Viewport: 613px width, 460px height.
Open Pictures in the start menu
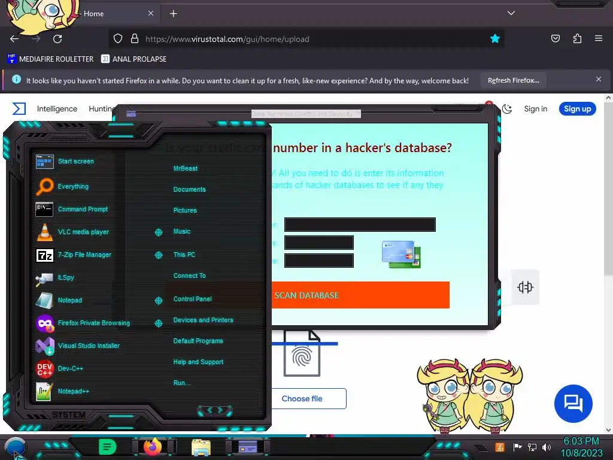pos(185,210)
